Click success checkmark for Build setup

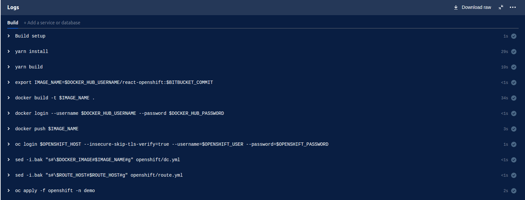[514, 36]
